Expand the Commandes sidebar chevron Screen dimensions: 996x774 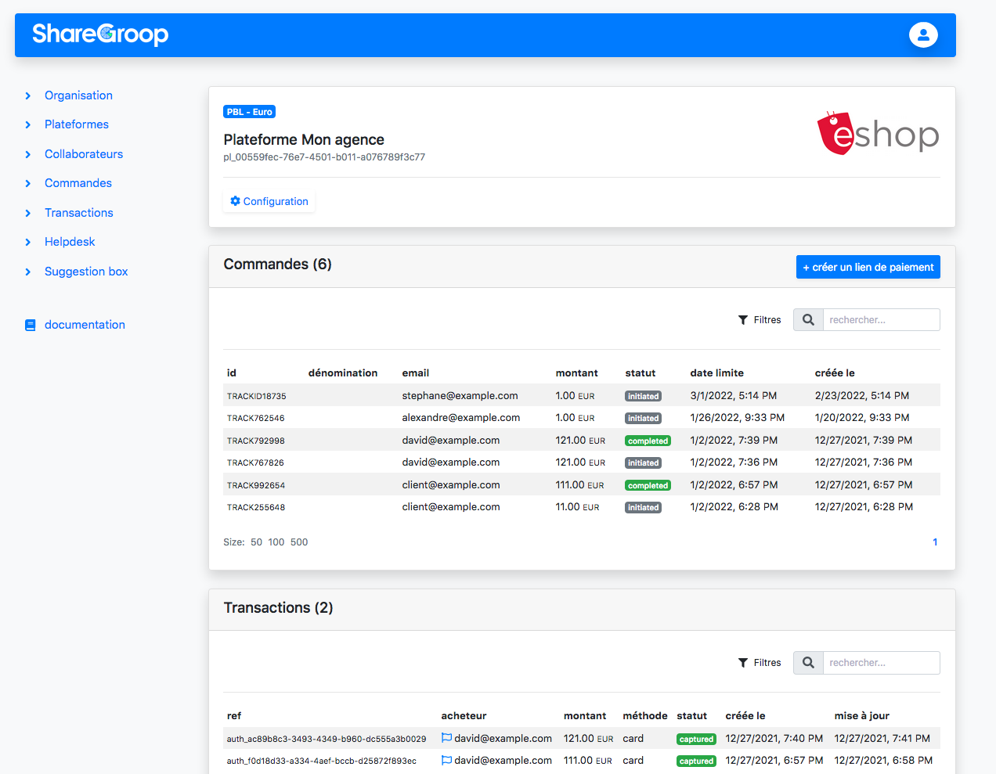coord(28,183)
